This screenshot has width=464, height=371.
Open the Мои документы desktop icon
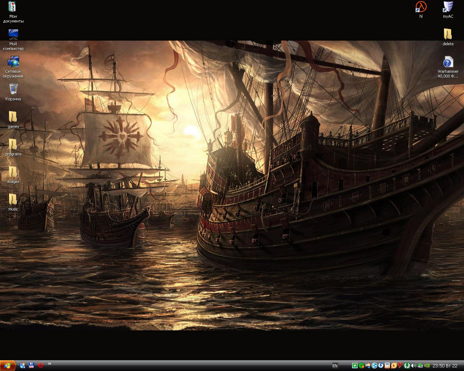(13, 12)
